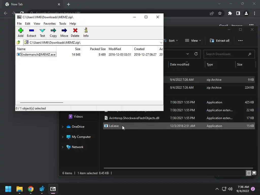Expand My Computer in navigation pane
This screenshot has height=195, width=260.
(x=63, y=137)
